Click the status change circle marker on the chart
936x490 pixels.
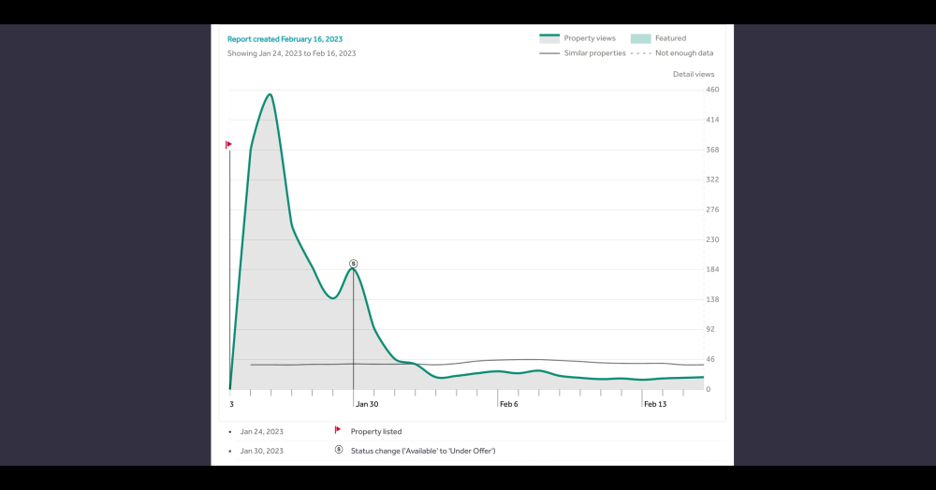coord(353,264)
